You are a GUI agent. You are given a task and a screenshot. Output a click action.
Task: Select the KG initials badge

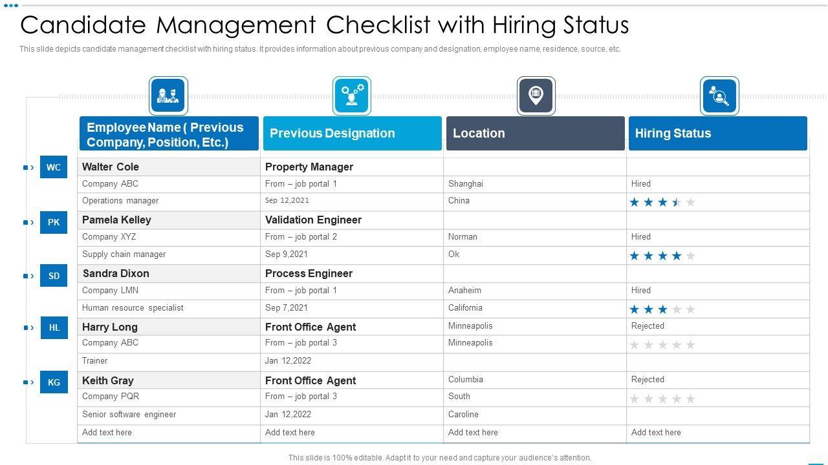tap(54, 382)
